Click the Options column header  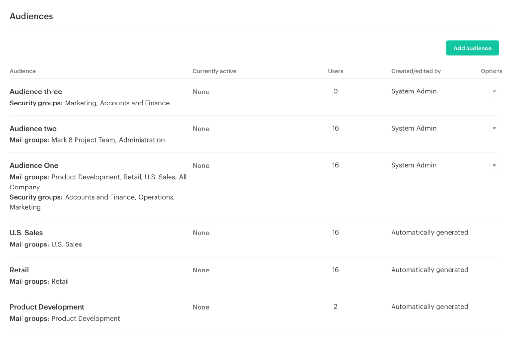(x=491, y=71)
